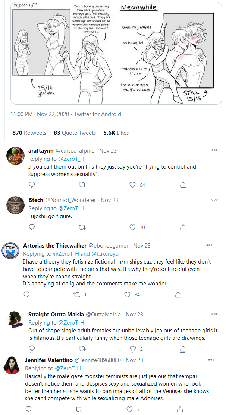Image resolution: width=229 pixels, height=415 pixels.
Task: Open more options on Btech's tweet
Action: (214, 200)
